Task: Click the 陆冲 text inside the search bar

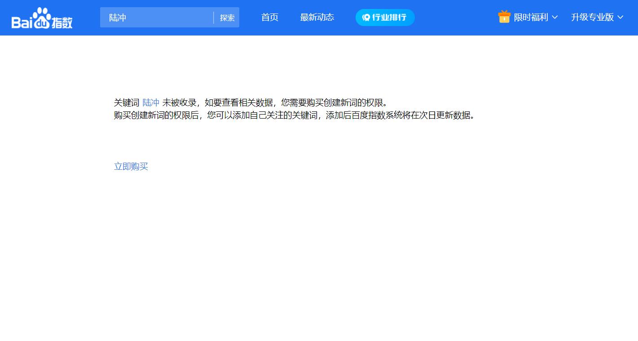Action: [x=118, y=18]
